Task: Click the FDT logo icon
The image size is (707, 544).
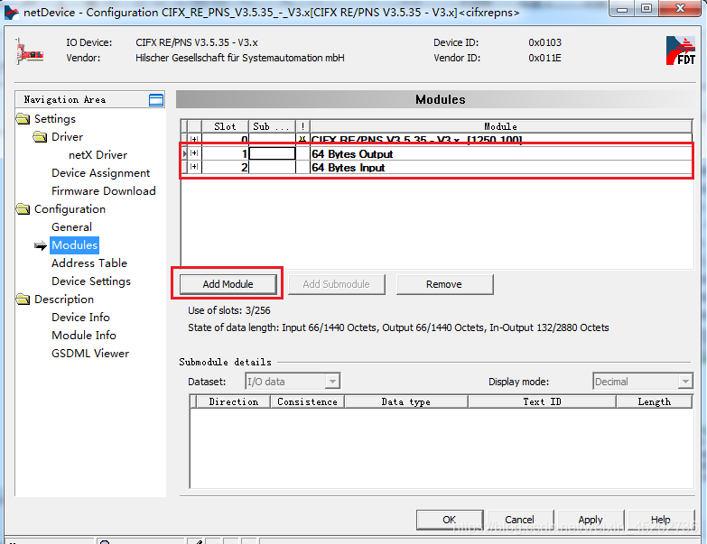Action: pyautogui.click(x=681, y=51)
